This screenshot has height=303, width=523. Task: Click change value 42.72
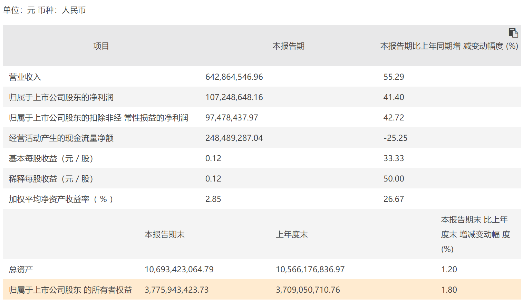coord(394,117)
